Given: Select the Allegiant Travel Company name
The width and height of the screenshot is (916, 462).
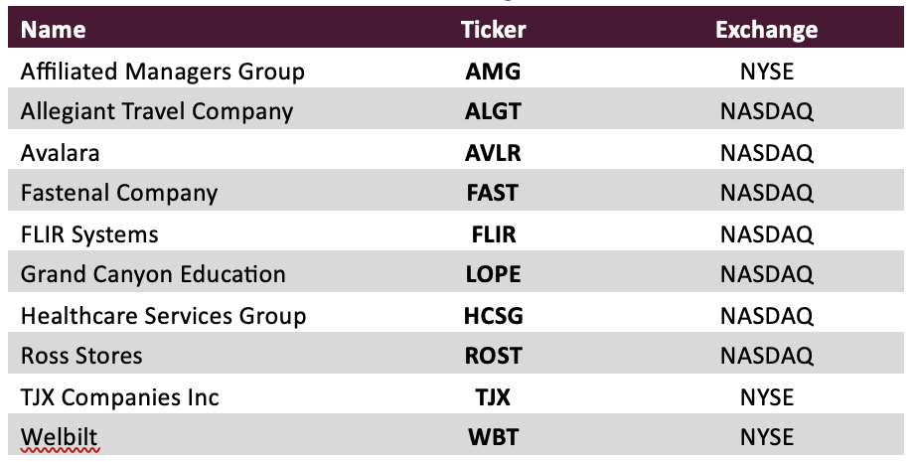Looking at the screenshot, I should point(157,111).
